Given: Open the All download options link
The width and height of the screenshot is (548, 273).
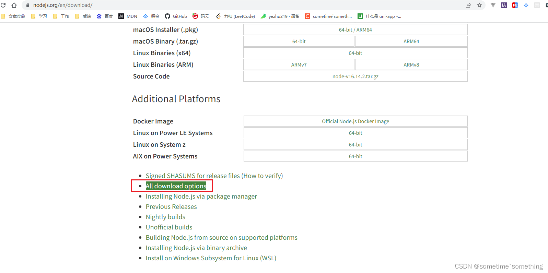Looking at the screenshot, I should coord(176,186).
